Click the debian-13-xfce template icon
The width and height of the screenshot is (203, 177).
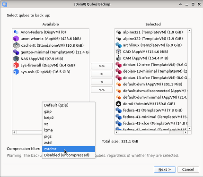click(x=118, y=78)
